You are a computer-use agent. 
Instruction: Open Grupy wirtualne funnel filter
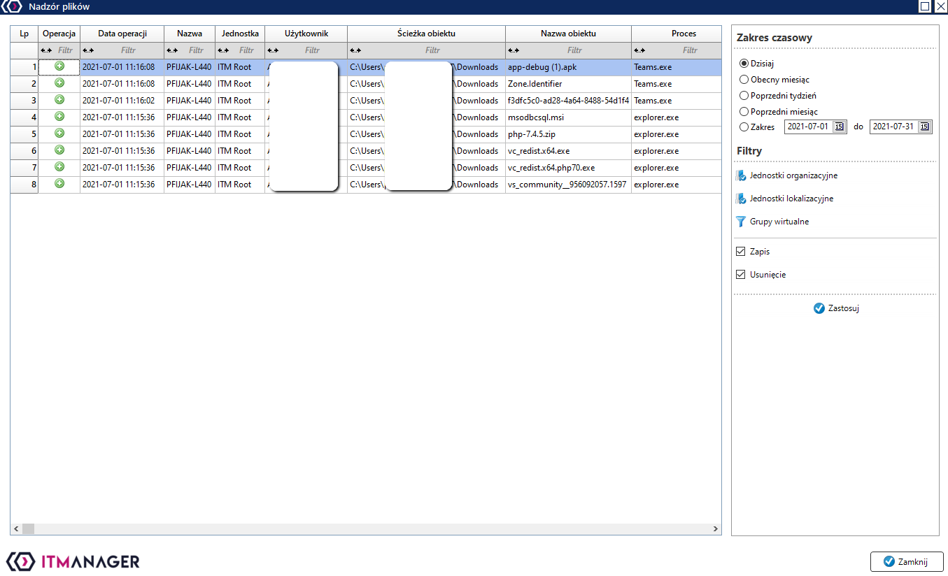(x=779, y=222)
